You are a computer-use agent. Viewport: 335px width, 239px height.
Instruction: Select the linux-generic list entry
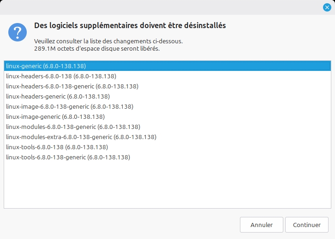click(x=167, y=66)
